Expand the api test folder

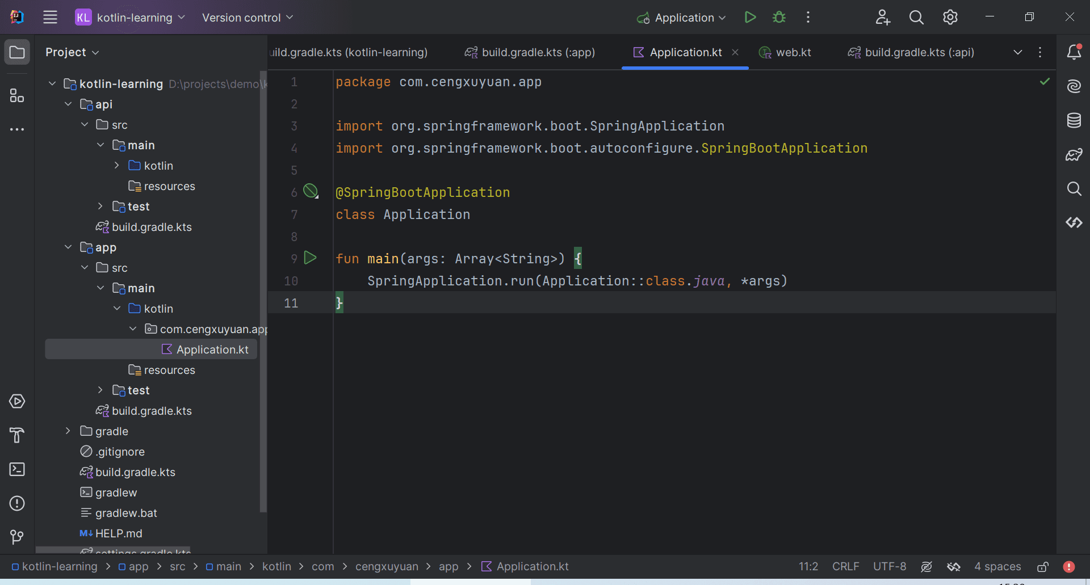(x=100, y=207)
